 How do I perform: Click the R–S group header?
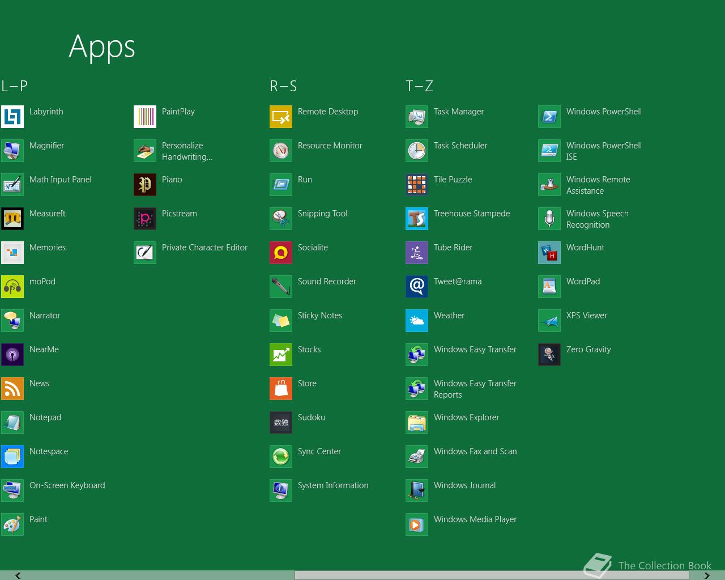pyautogui.click(x=283, y=86)
